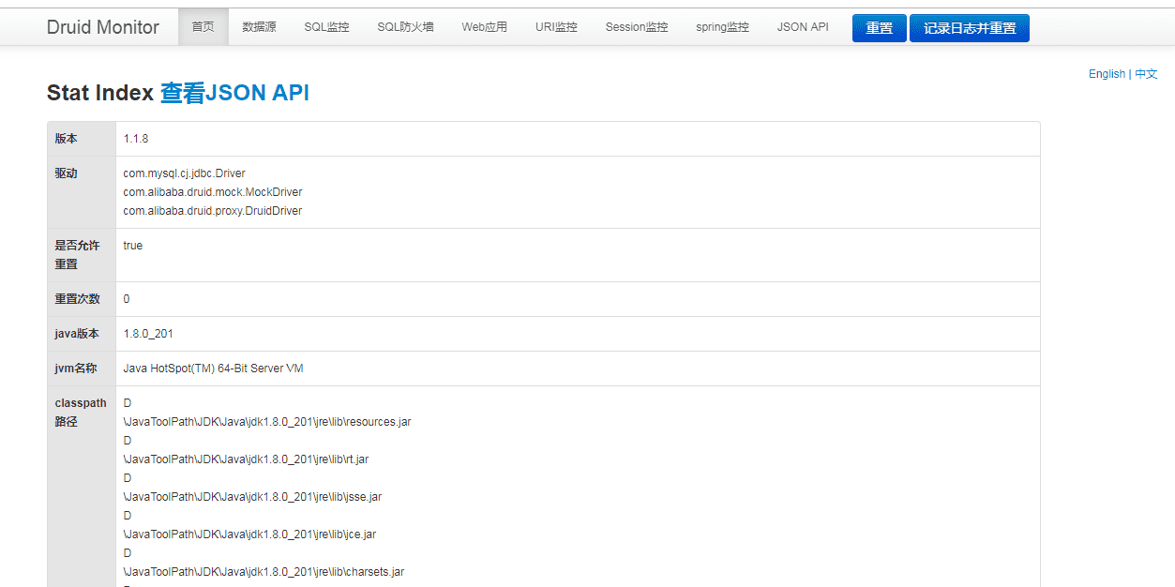The height and width of the screenshot is (587, 1175).
Task: View the URI监控 tab
Action: coord(556,27)
